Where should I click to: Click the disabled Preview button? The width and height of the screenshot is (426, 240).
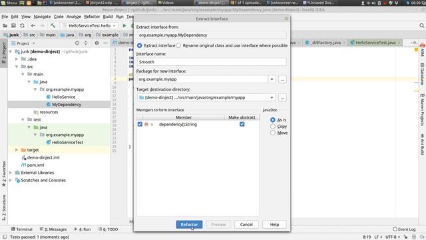(218, 225)
